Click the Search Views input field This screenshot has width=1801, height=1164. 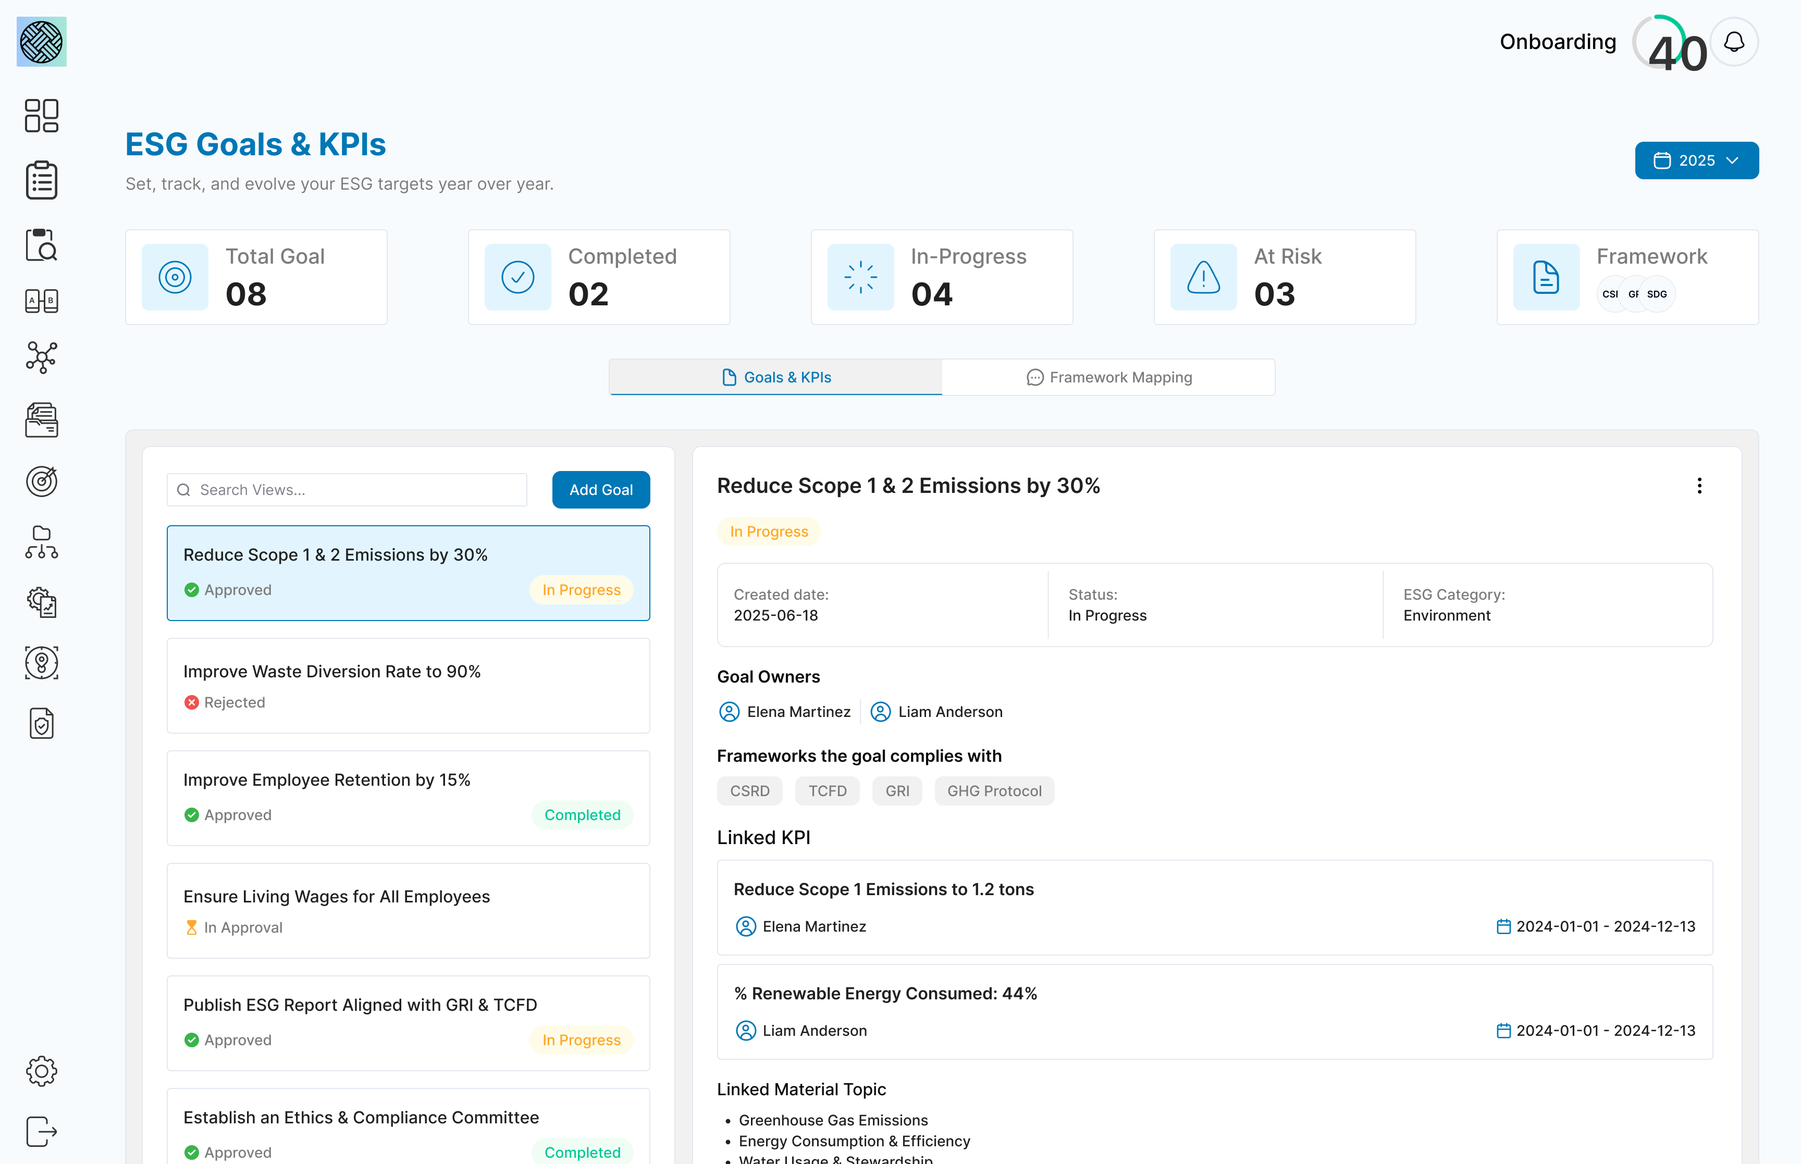[x=347, y=490]
